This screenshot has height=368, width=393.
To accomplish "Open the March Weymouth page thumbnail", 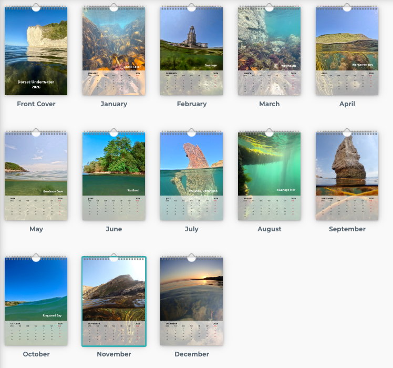I will click(x=269, y=51).
